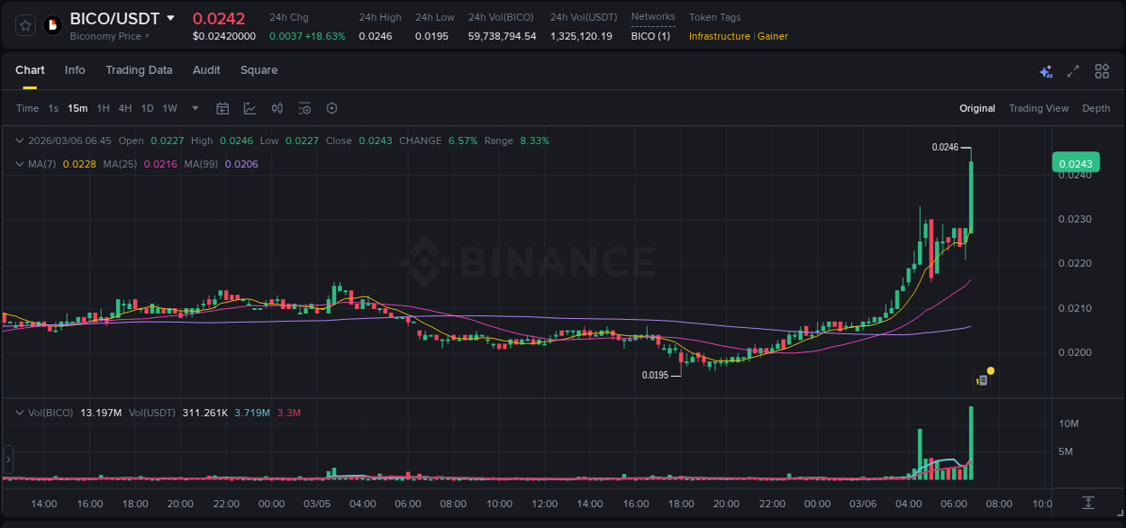Viewport: 1126px width, 528px height.
Task: Launch the AI analysis feature
Action: tap(1045, 70)
